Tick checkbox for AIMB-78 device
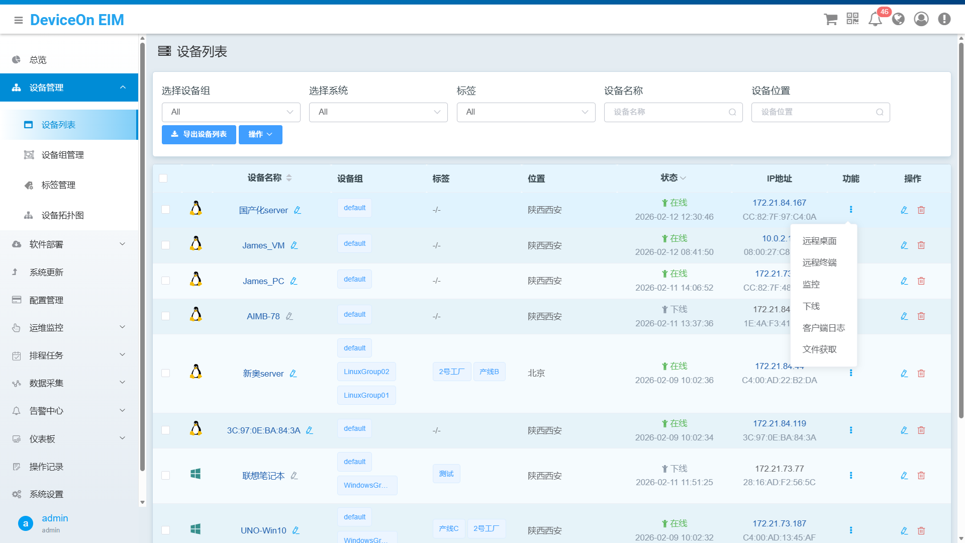Screen dimensions: 965x543 pyautogui.click(x=165, y=316)
